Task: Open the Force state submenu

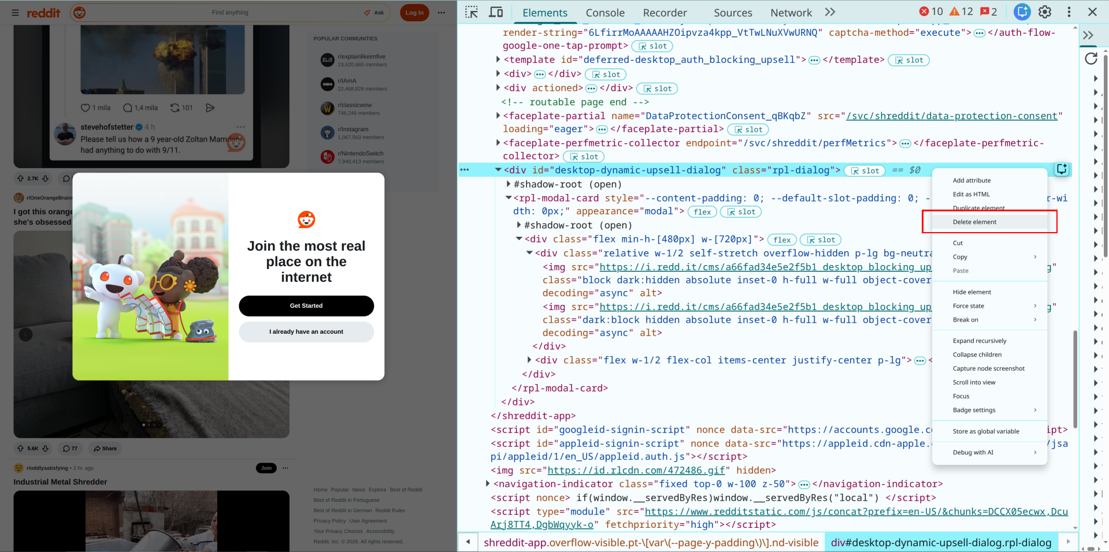Action: coord(989,306)
